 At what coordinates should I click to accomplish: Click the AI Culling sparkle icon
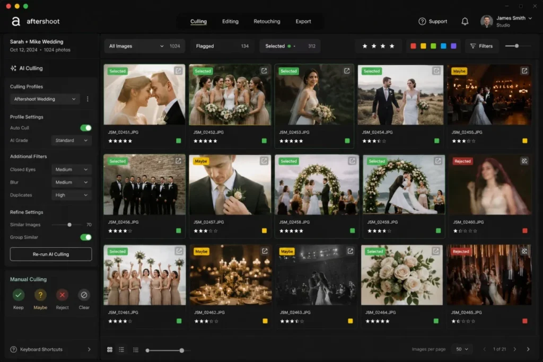click(x=13, y=68)
